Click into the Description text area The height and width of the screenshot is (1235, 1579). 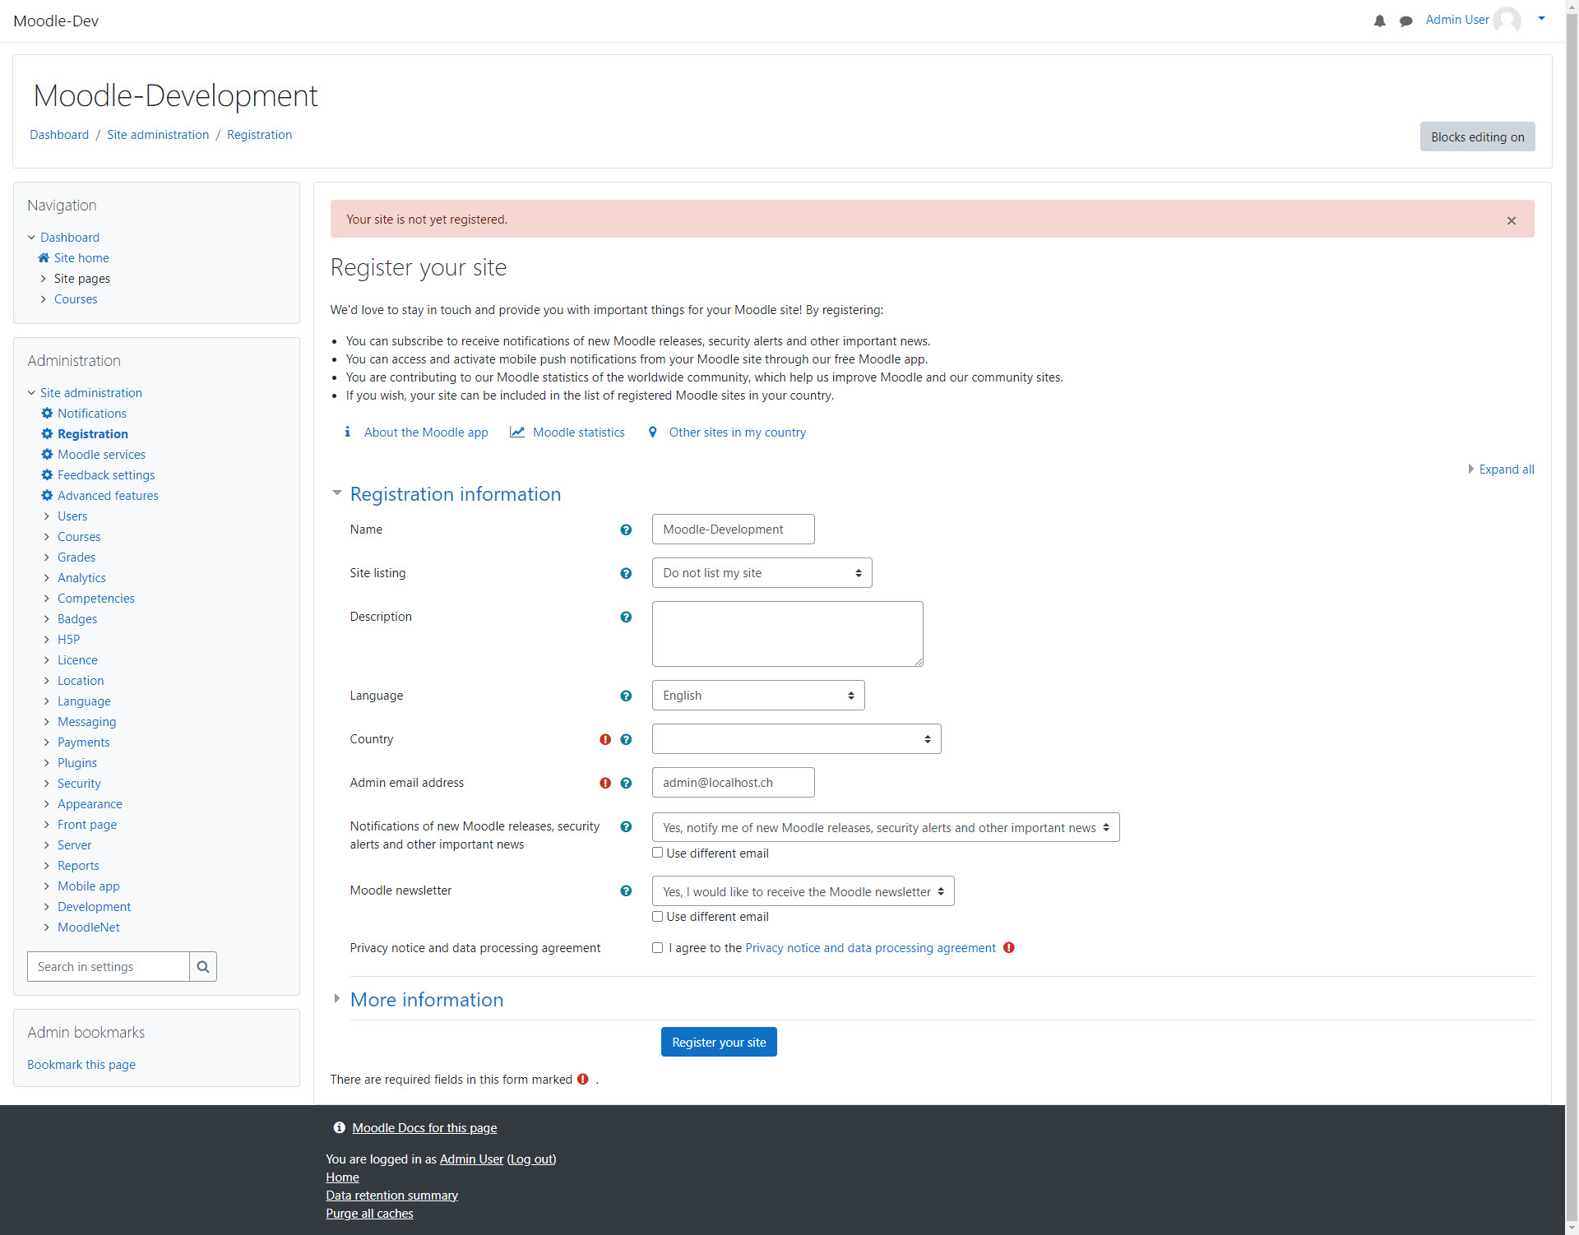click(788, 634)
